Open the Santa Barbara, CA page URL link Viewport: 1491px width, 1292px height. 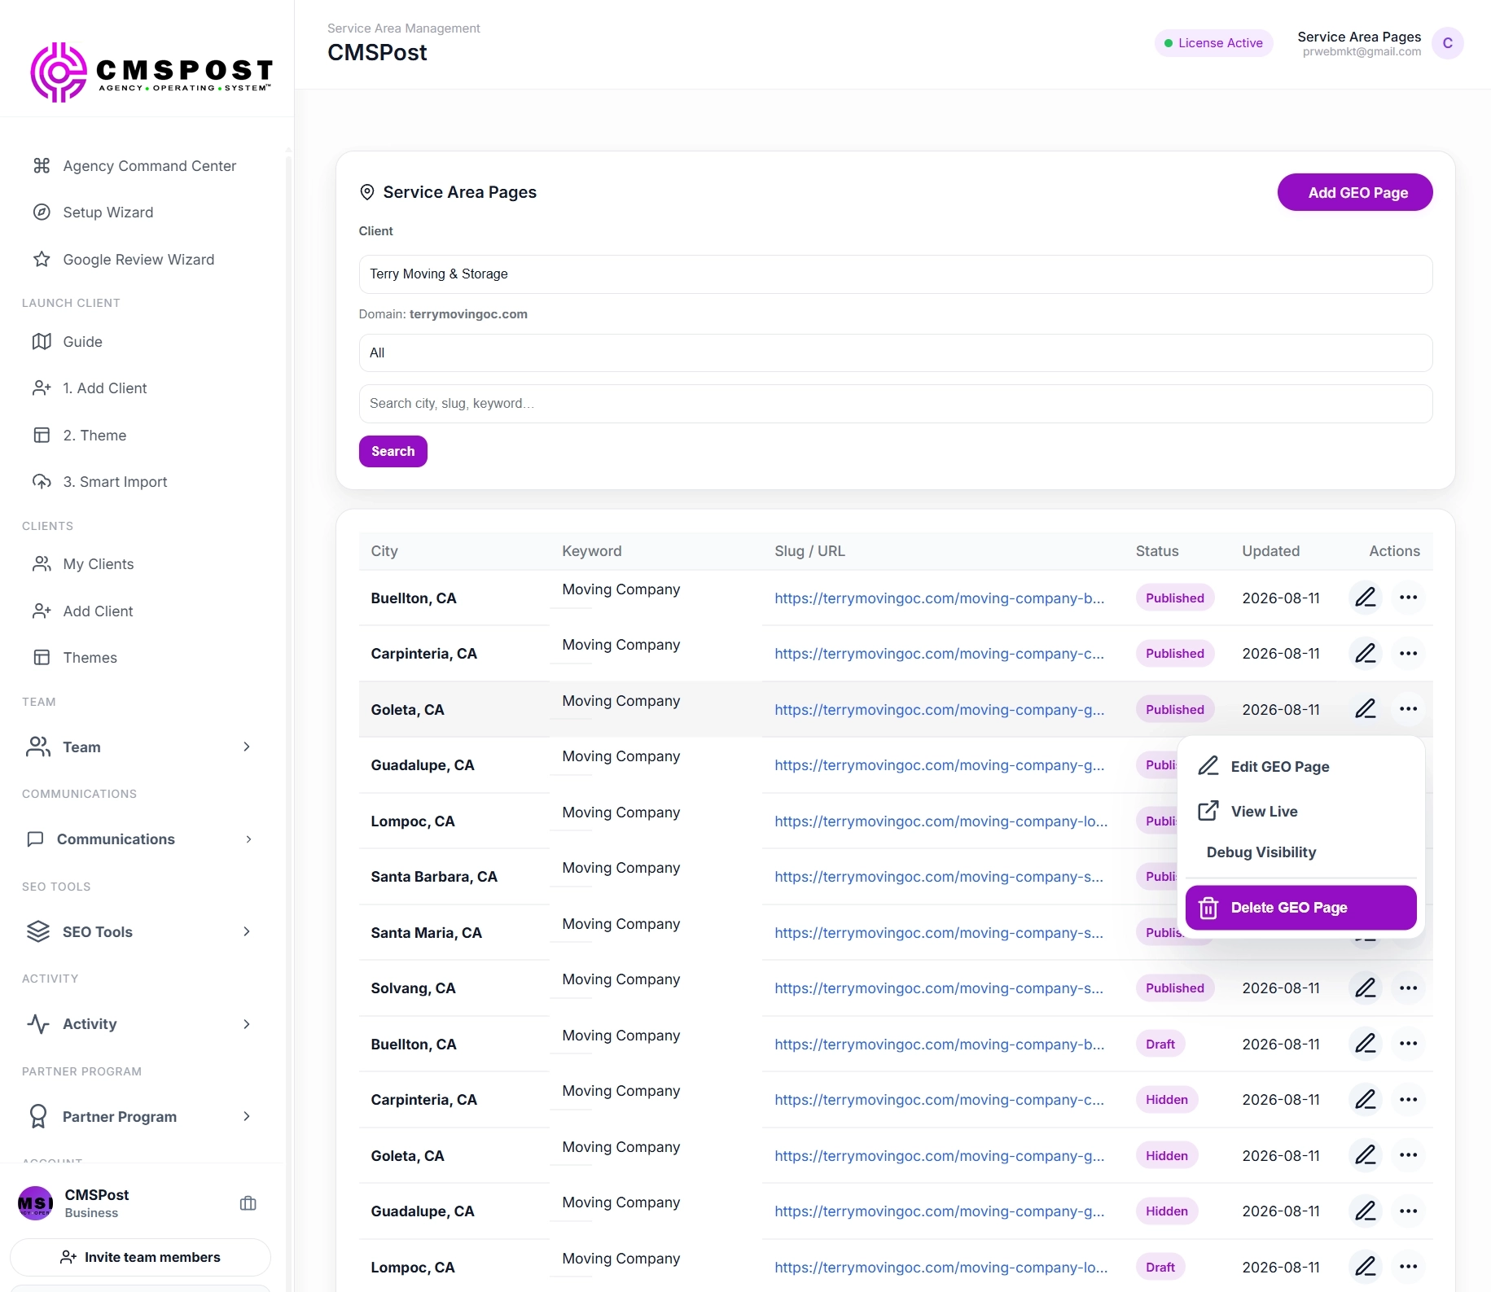pos(939,877)
